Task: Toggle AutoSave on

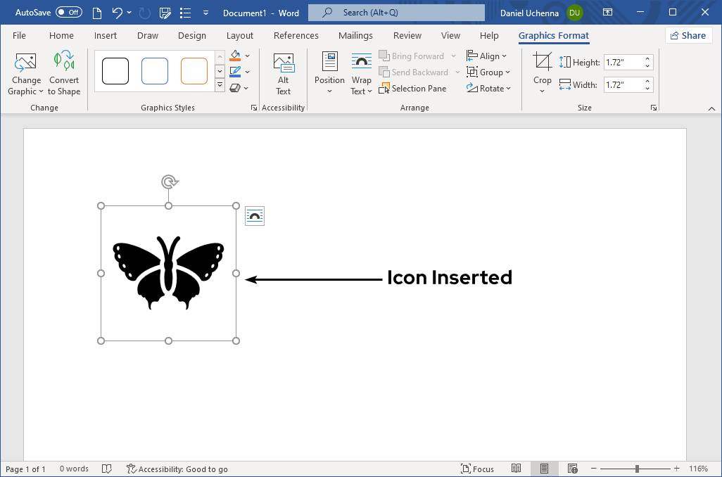Action: click(x=70, y=12)
